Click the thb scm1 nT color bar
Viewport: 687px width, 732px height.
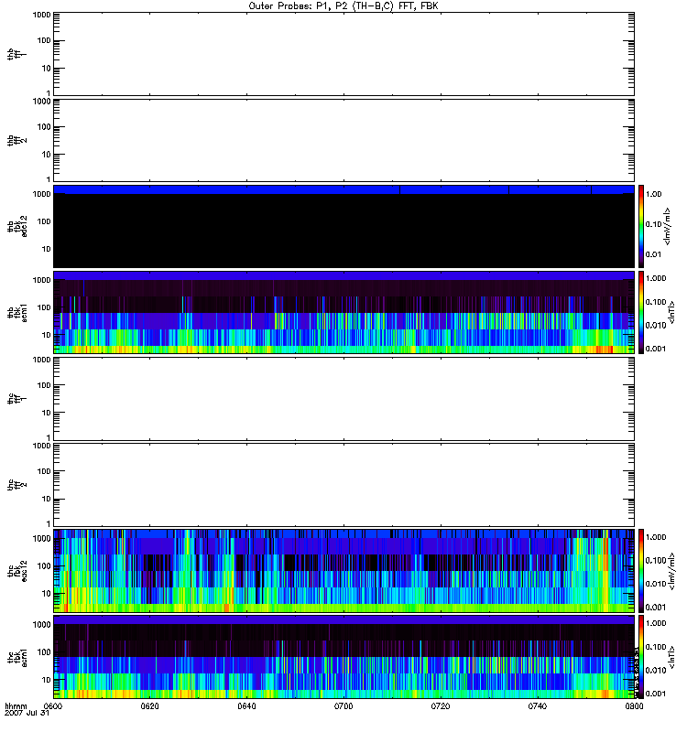coord(643,312)
